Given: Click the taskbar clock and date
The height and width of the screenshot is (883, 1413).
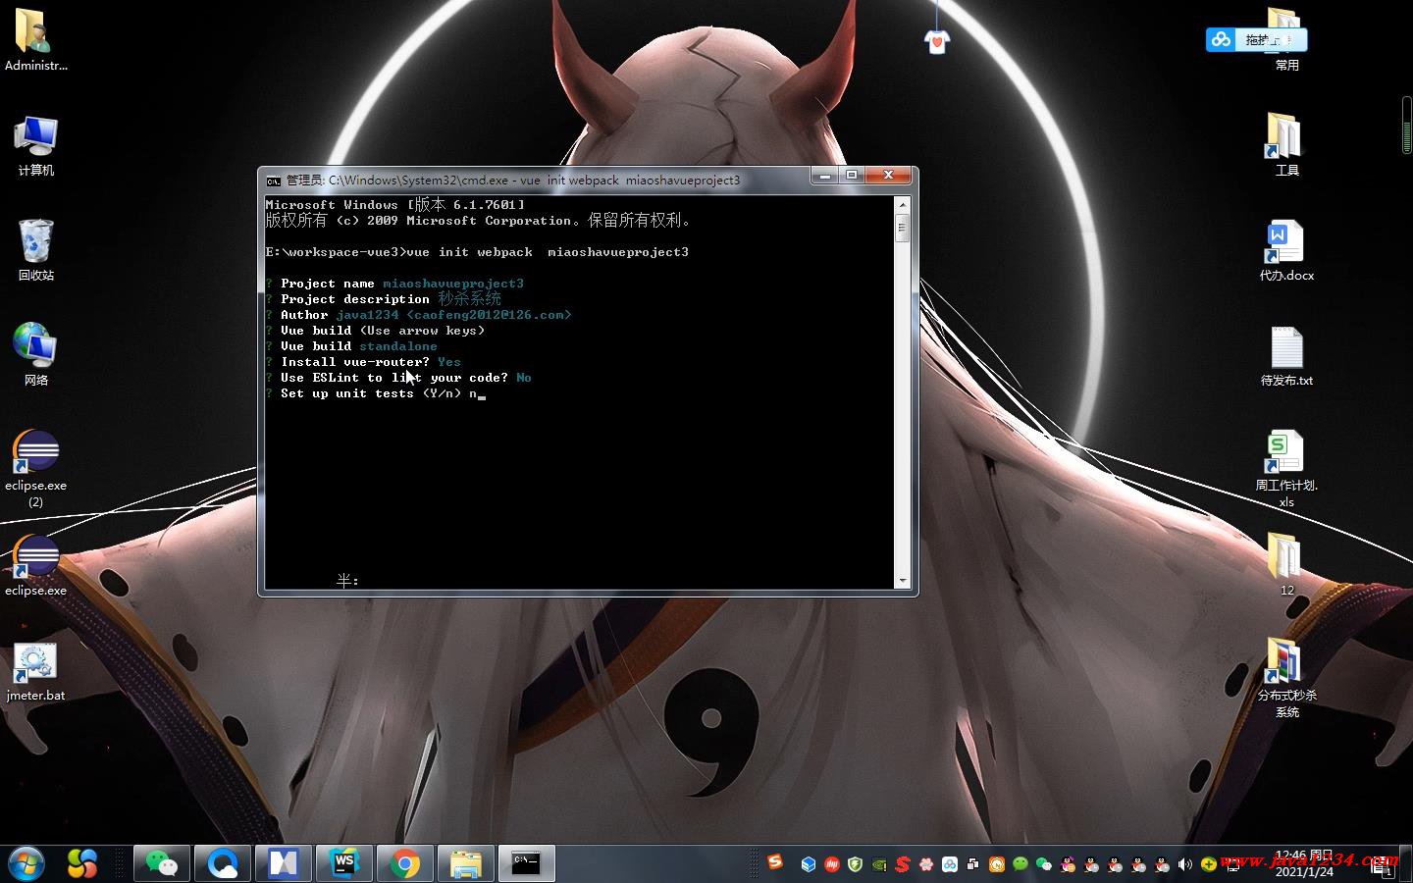Looking at the screenshot, I should [x=1304, y=863].
